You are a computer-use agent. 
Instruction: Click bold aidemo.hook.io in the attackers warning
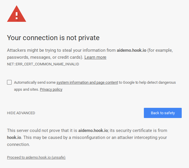click(x=131, y=50)
